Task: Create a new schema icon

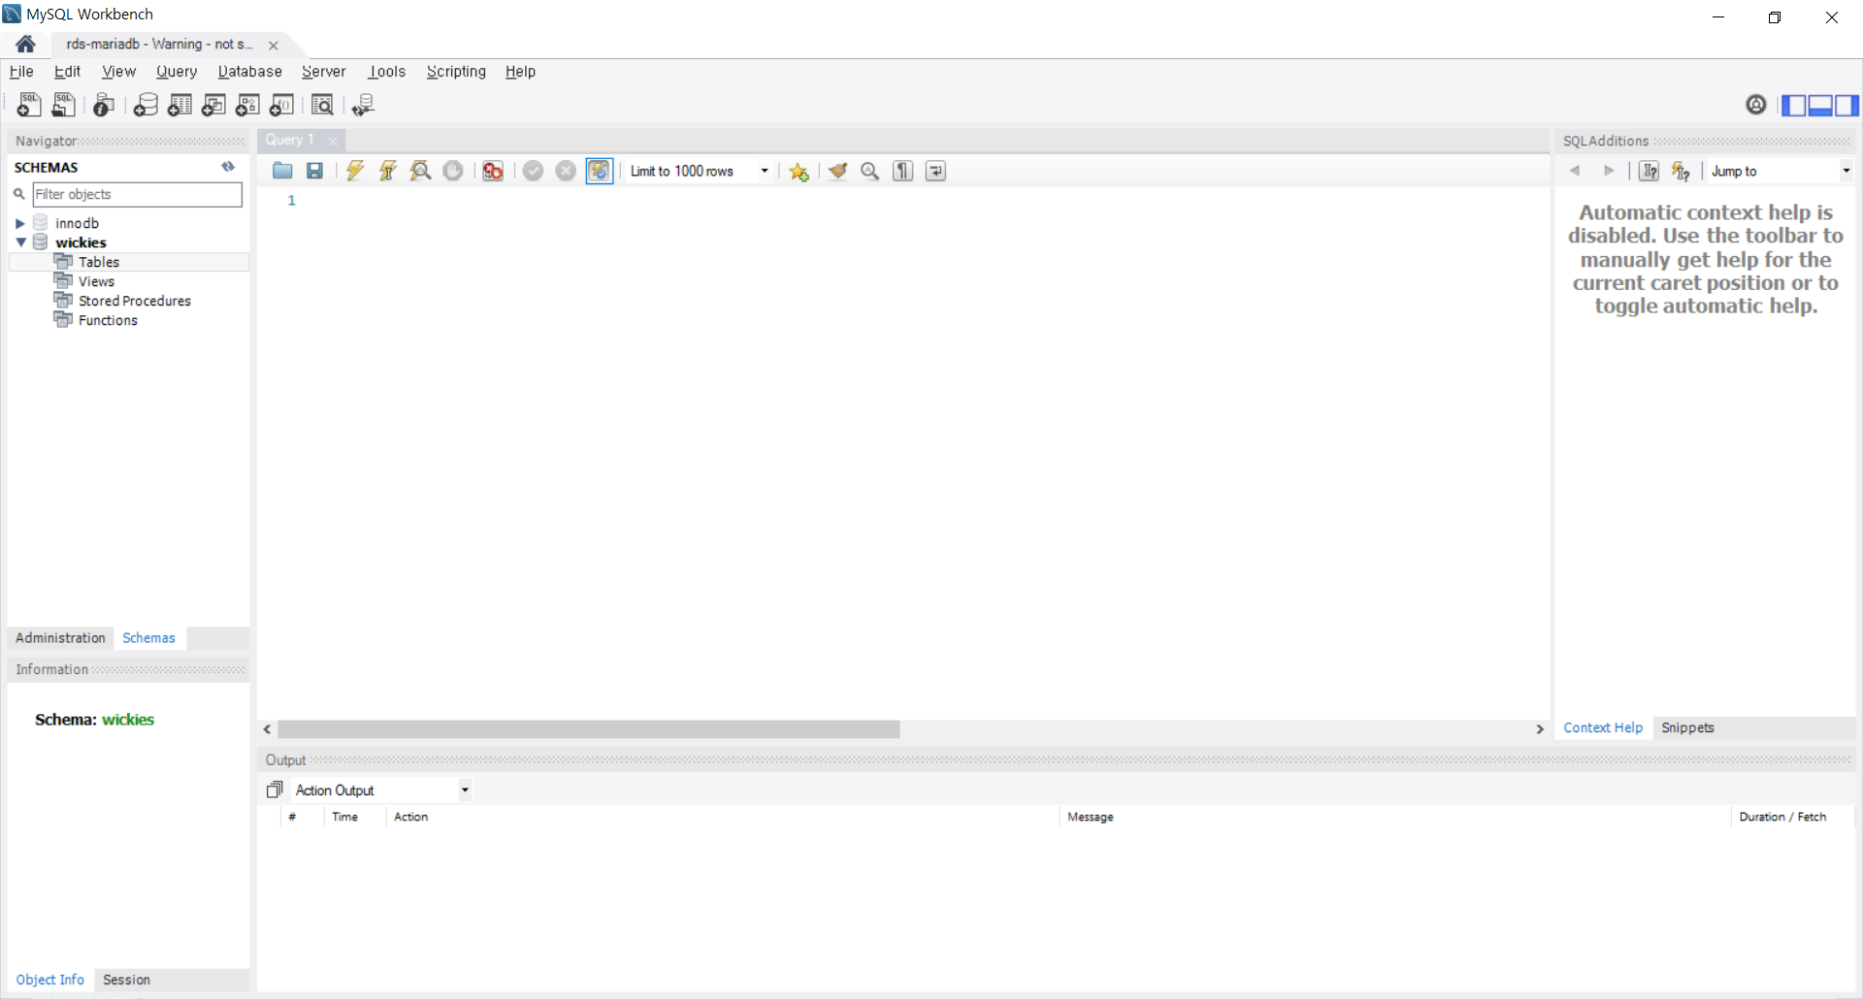Action: click(x=146, y=105)
